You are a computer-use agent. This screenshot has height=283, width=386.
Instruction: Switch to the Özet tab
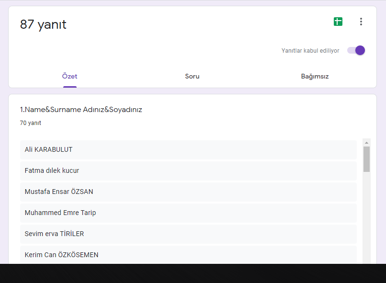(69, 77)
